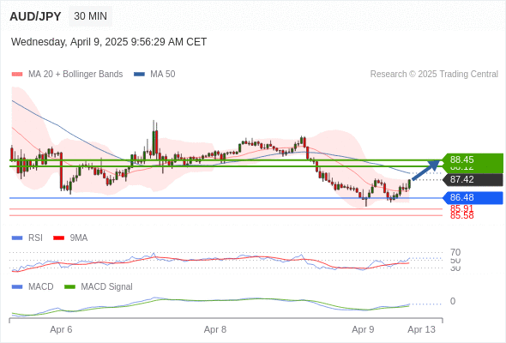
Task: Click the 85.58 support level label
Action: (461, 216)
